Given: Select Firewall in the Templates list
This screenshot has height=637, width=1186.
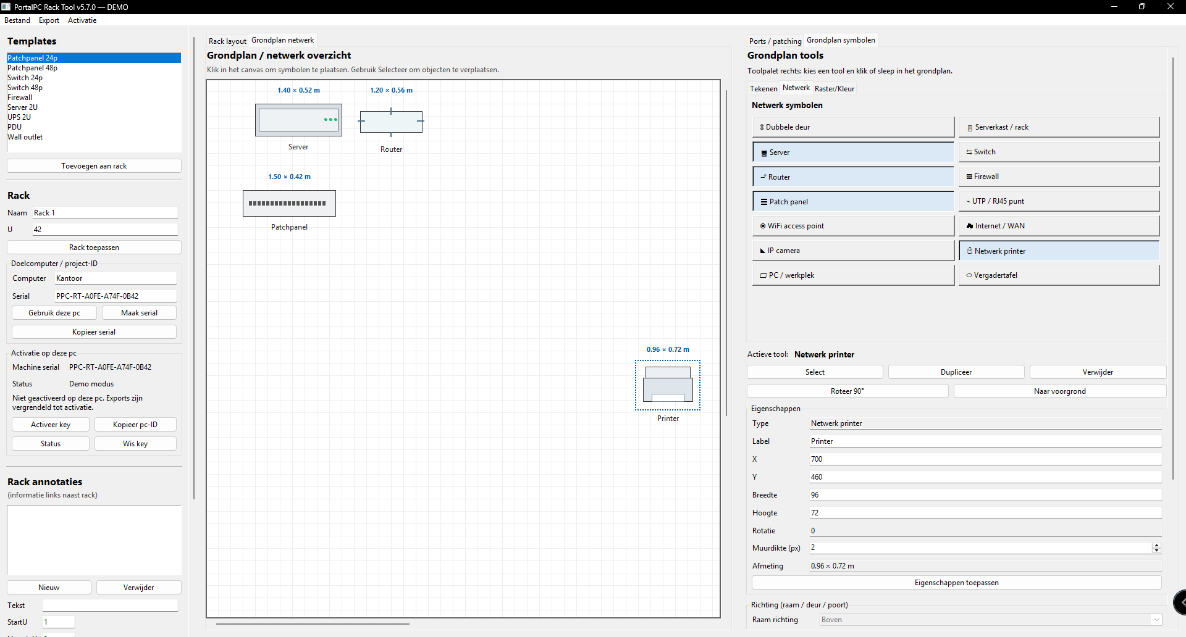Looking at the screenshot, I should pyautogui.click(x=20, y=98).
